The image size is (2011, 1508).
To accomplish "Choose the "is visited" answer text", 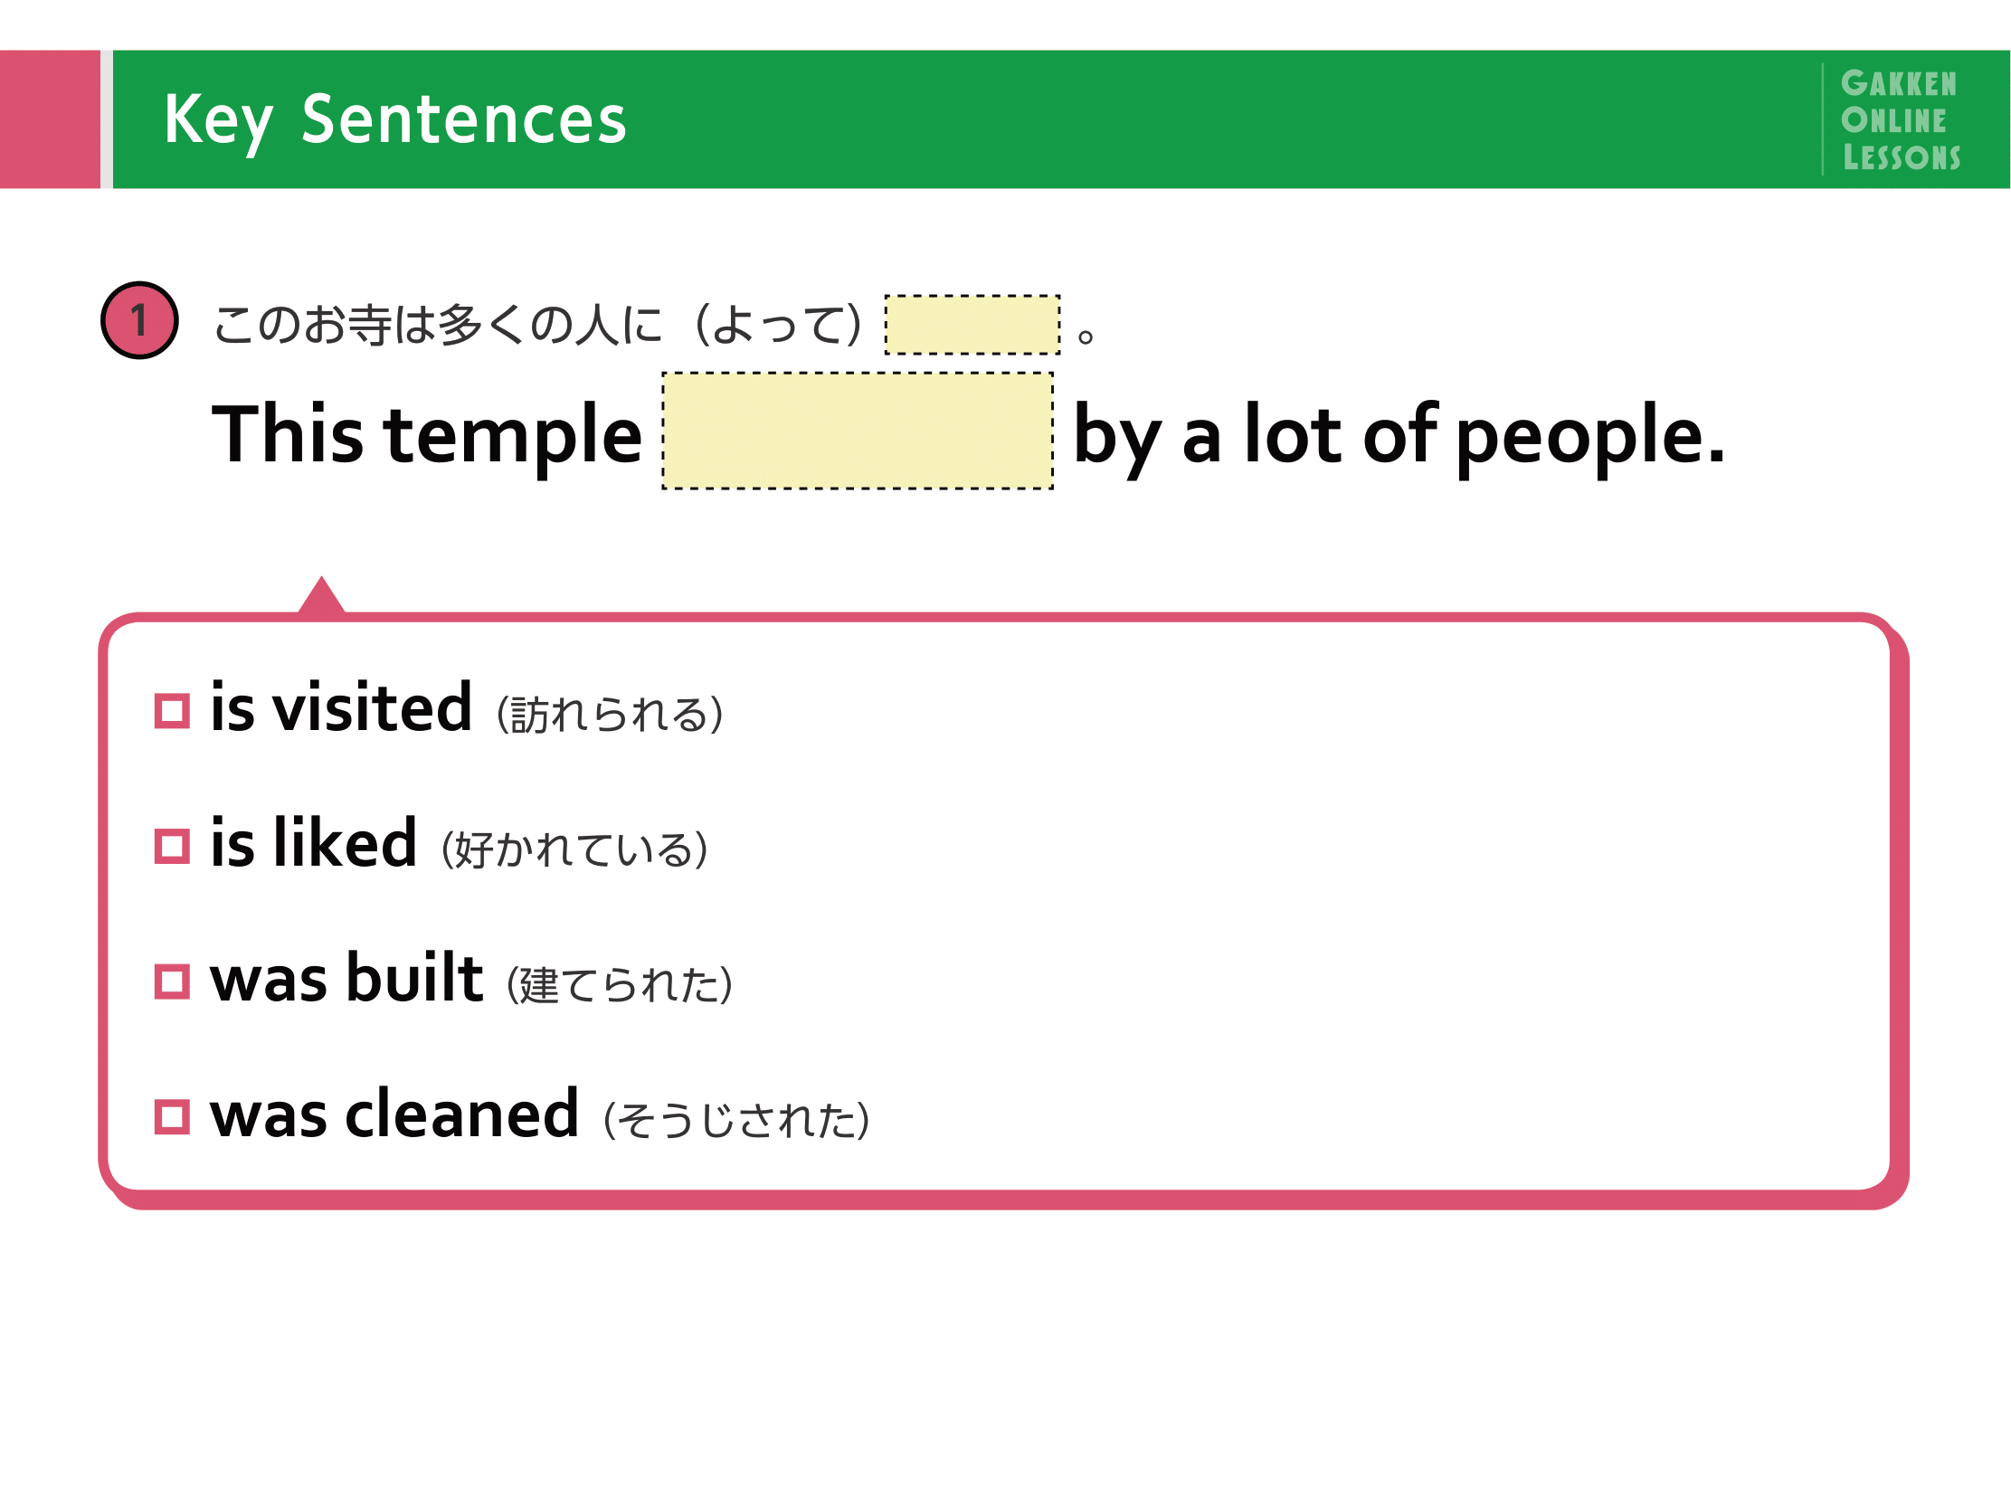I will point(341,707).
